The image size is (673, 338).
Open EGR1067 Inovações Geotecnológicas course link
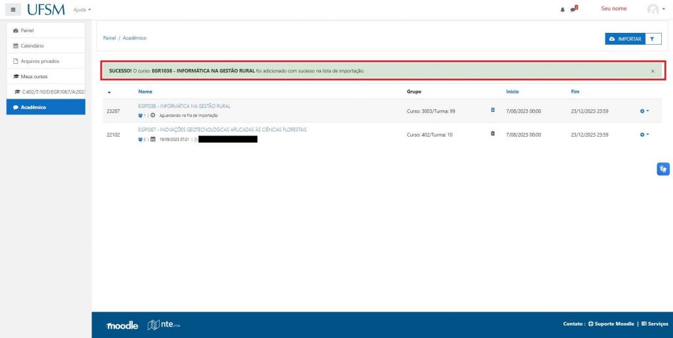[x=222, y=130]
